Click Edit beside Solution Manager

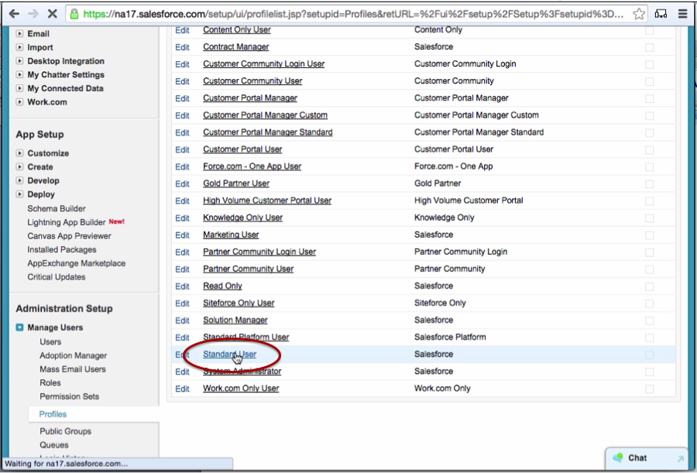(x=182, y=320)
